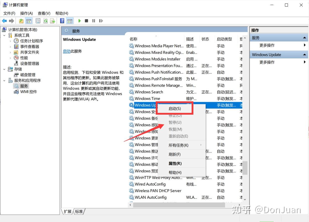309x222 pixels.
Task: Collapse the 系统工具 tree node
Action: (4, 35)
